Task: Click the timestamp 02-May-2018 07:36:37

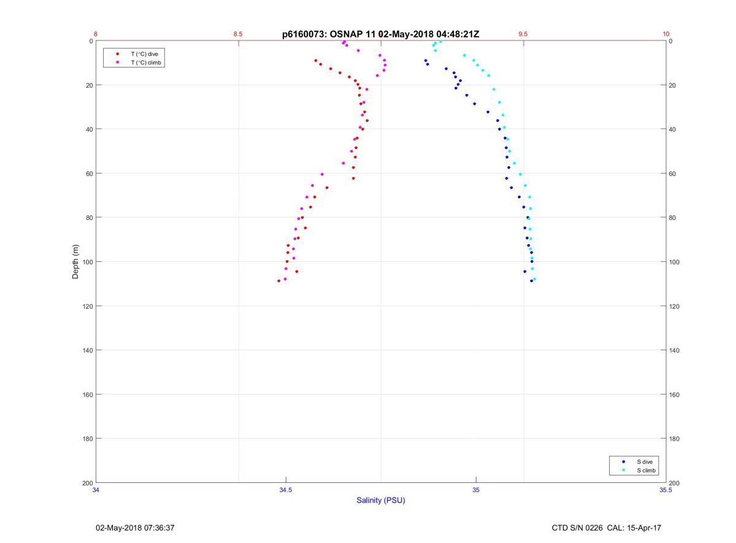Action: pyautogui.click(x=136, y=528)
